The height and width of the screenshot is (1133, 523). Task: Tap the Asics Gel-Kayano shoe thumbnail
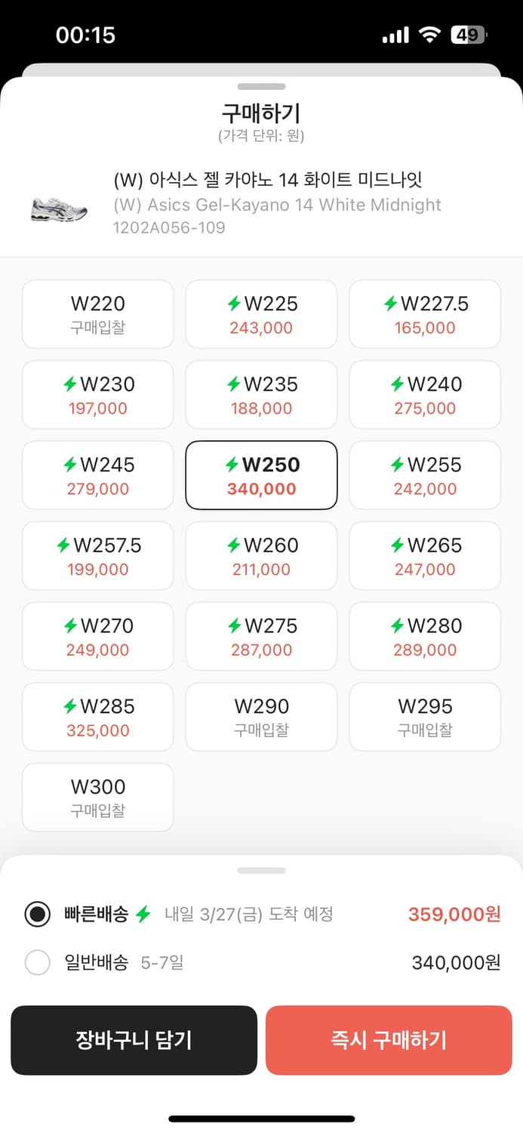click(x=59, y=206)
